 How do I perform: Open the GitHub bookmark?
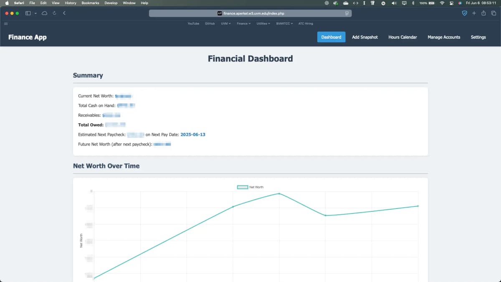pos(210,24)
